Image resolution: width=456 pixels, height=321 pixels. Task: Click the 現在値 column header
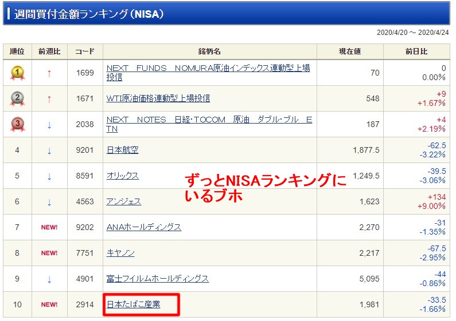[350, 51]
